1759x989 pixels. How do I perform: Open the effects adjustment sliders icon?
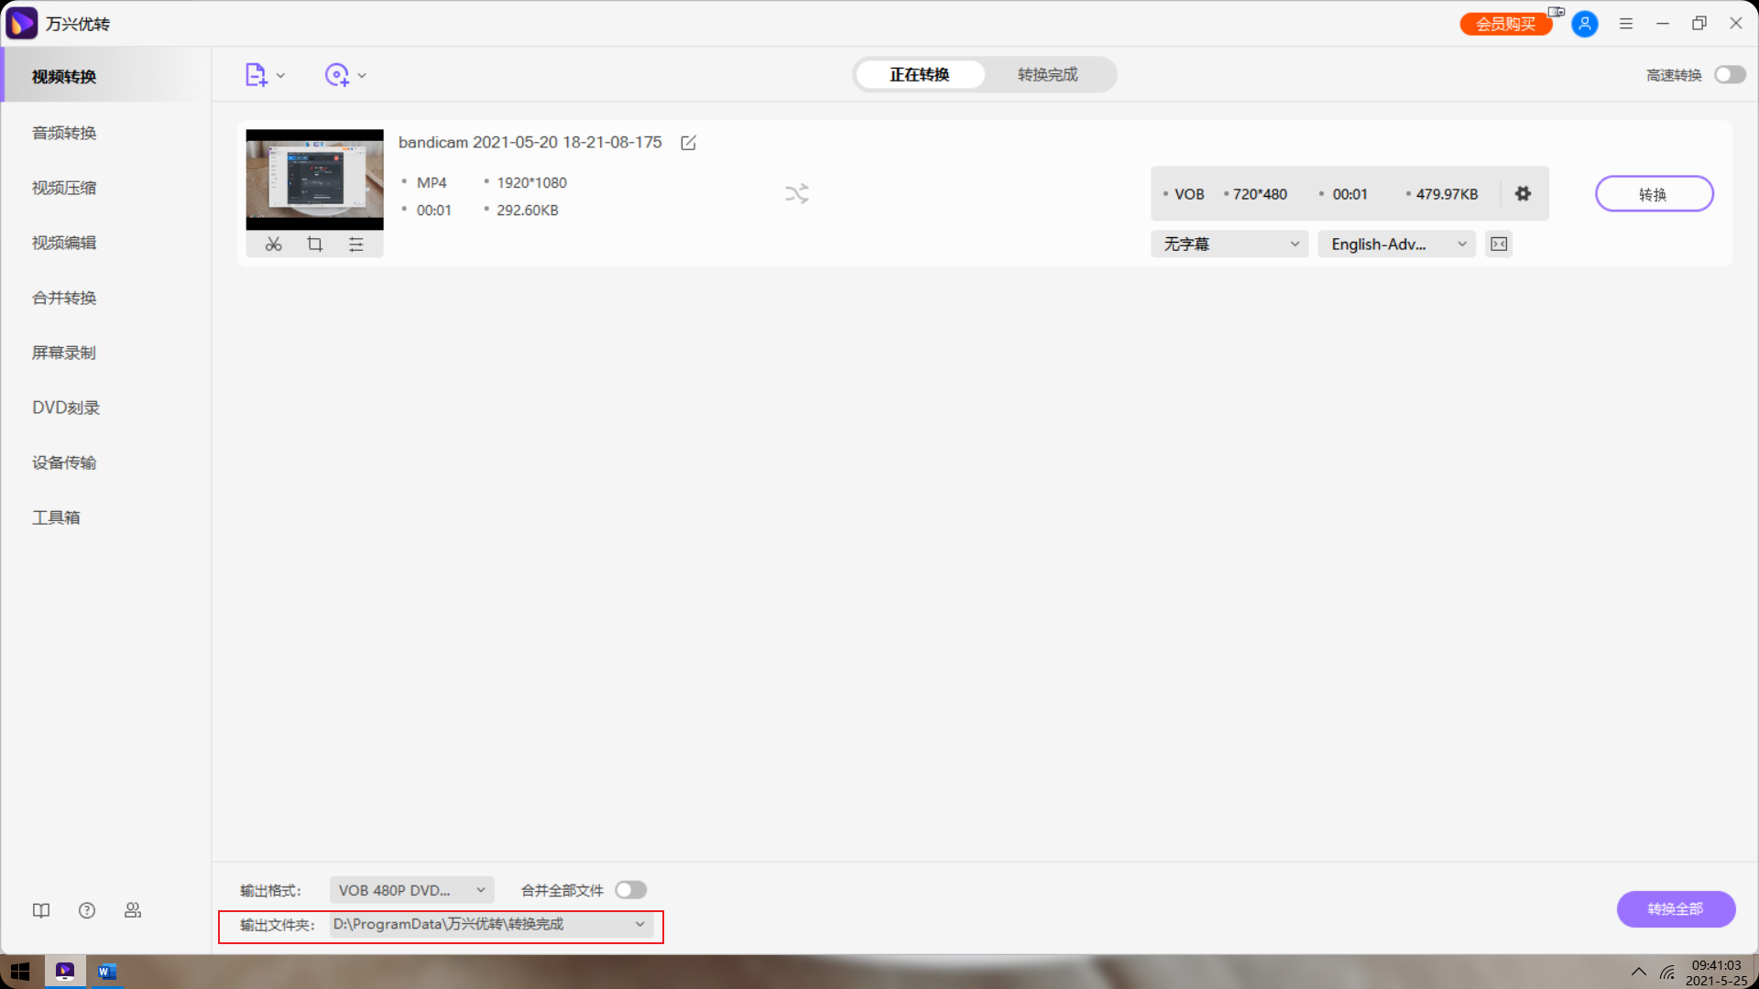356,245
